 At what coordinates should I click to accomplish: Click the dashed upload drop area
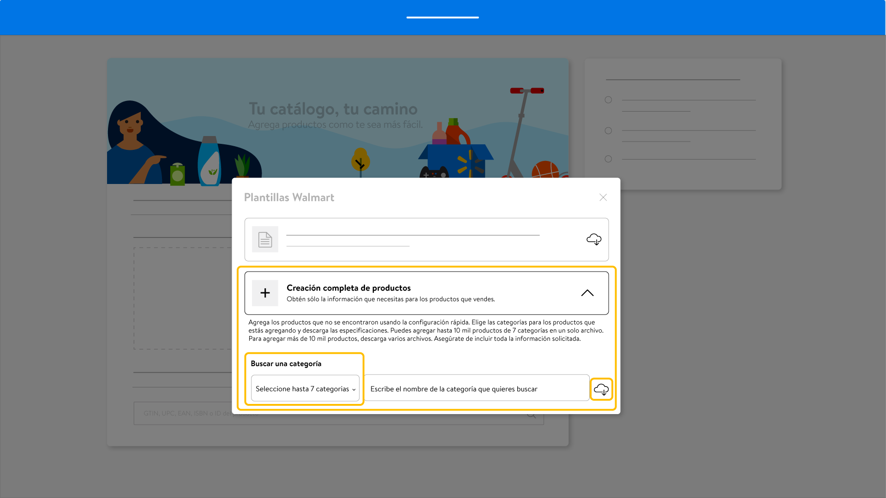coord(183,298)
